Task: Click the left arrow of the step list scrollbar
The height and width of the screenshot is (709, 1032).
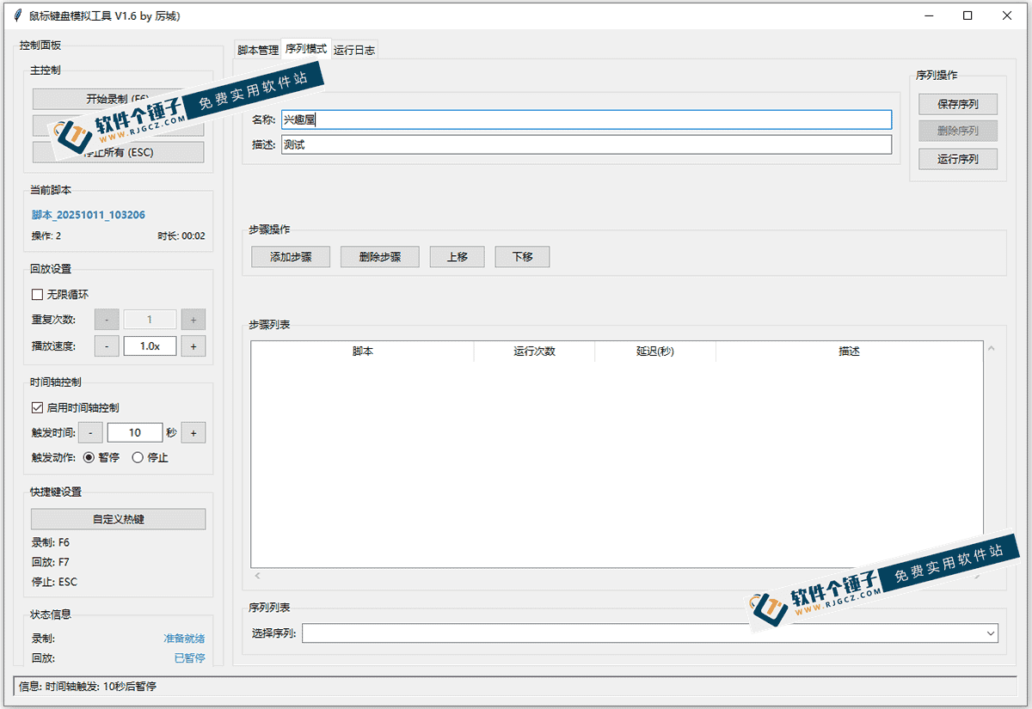Action: [x=255, y=574]
